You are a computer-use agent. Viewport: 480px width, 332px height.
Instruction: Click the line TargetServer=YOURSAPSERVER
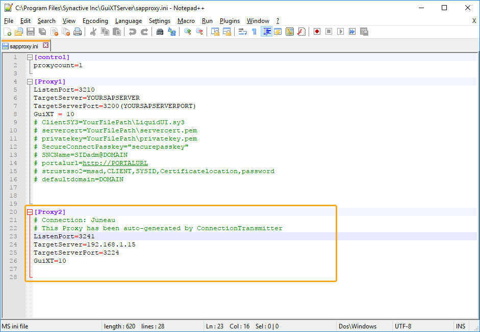pyautogui.click(x=87, y=98)
